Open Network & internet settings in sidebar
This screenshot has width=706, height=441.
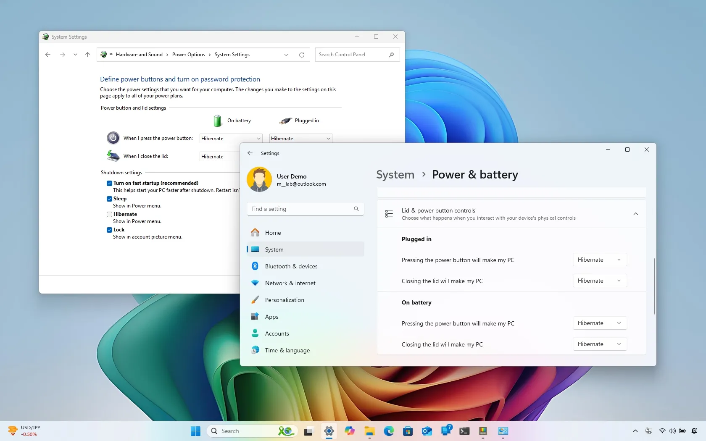(x=290, y=283)
